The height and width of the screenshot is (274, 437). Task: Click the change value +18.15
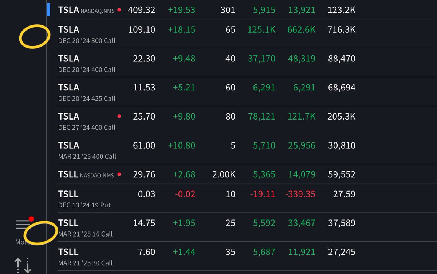point(181,29)
